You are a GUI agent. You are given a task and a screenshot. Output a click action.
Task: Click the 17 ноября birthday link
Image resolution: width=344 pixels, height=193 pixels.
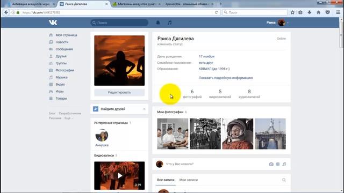click(206, 56)
